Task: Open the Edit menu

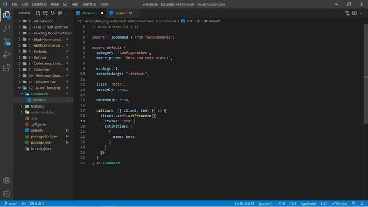Action: click(24, 4)
